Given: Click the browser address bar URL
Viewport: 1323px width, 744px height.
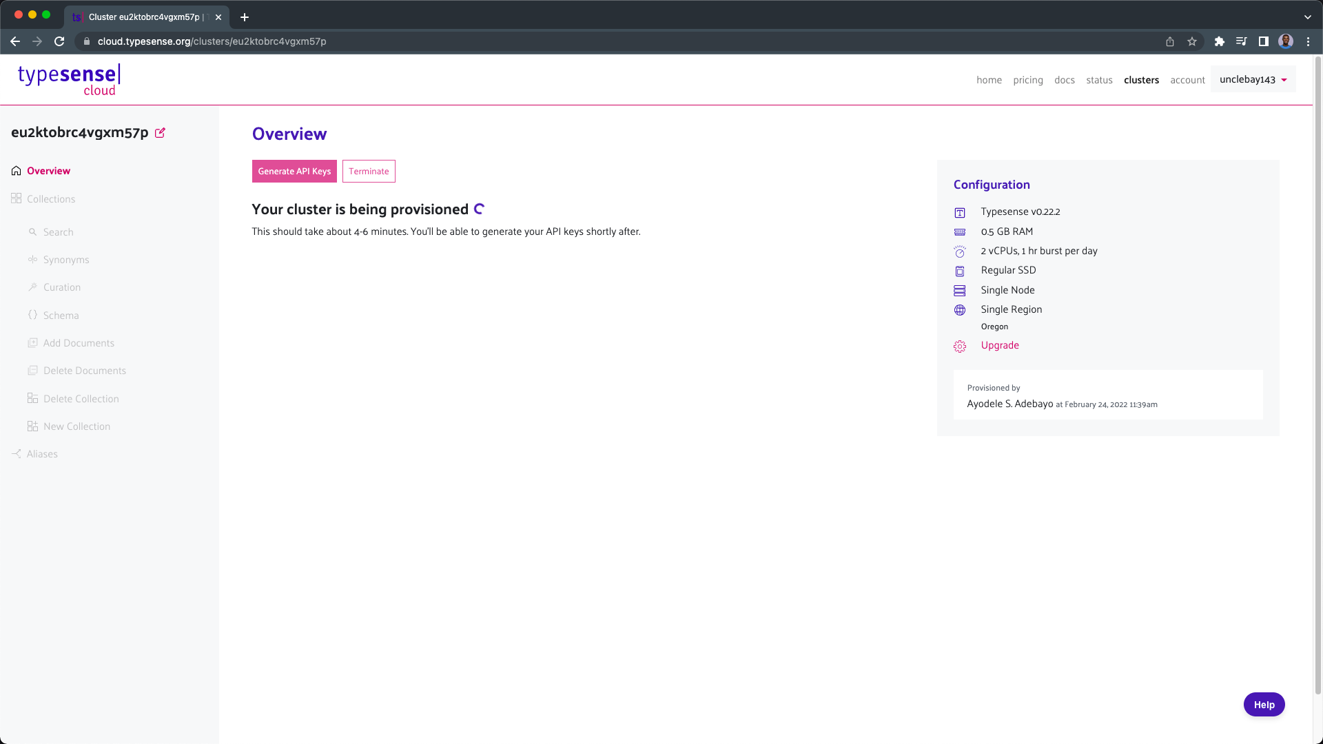Looking at the screenshot, I should [x=212, y=41].
